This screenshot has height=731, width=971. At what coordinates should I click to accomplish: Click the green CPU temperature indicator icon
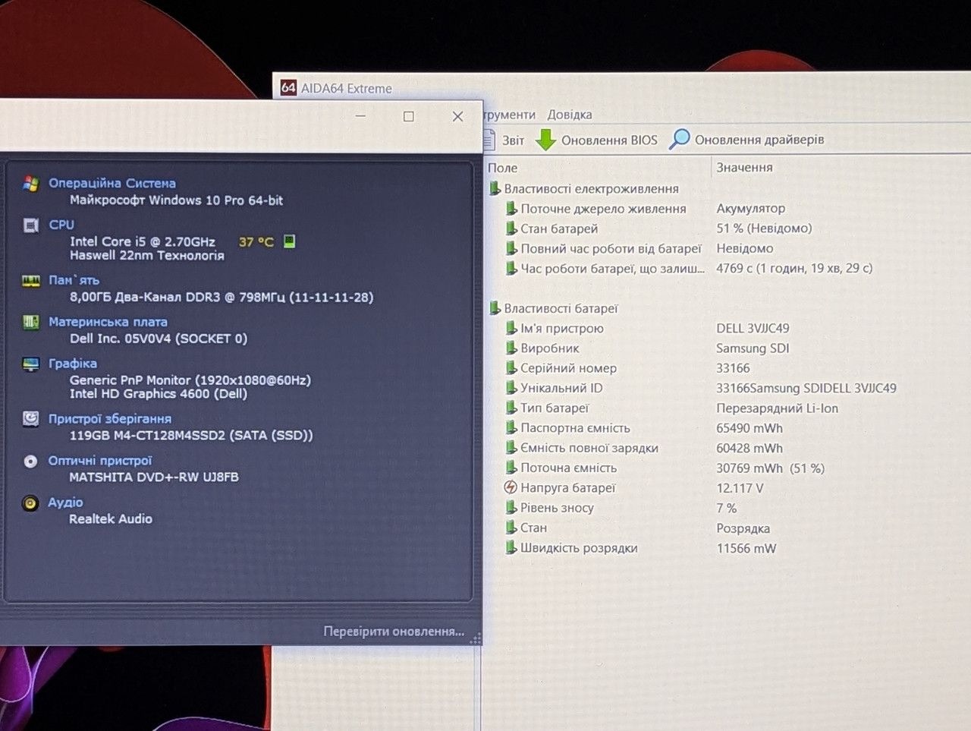[289, 241]
